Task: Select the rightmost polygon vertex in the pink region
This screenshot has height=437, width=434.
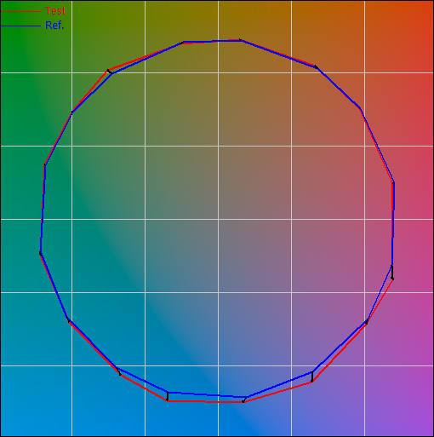Action: click(x=393, y=182)
